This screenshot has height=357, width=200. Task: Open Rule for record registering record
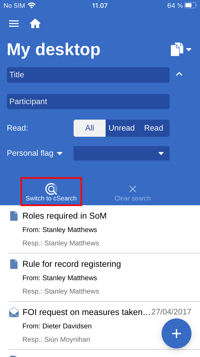[x=71, y=264]
